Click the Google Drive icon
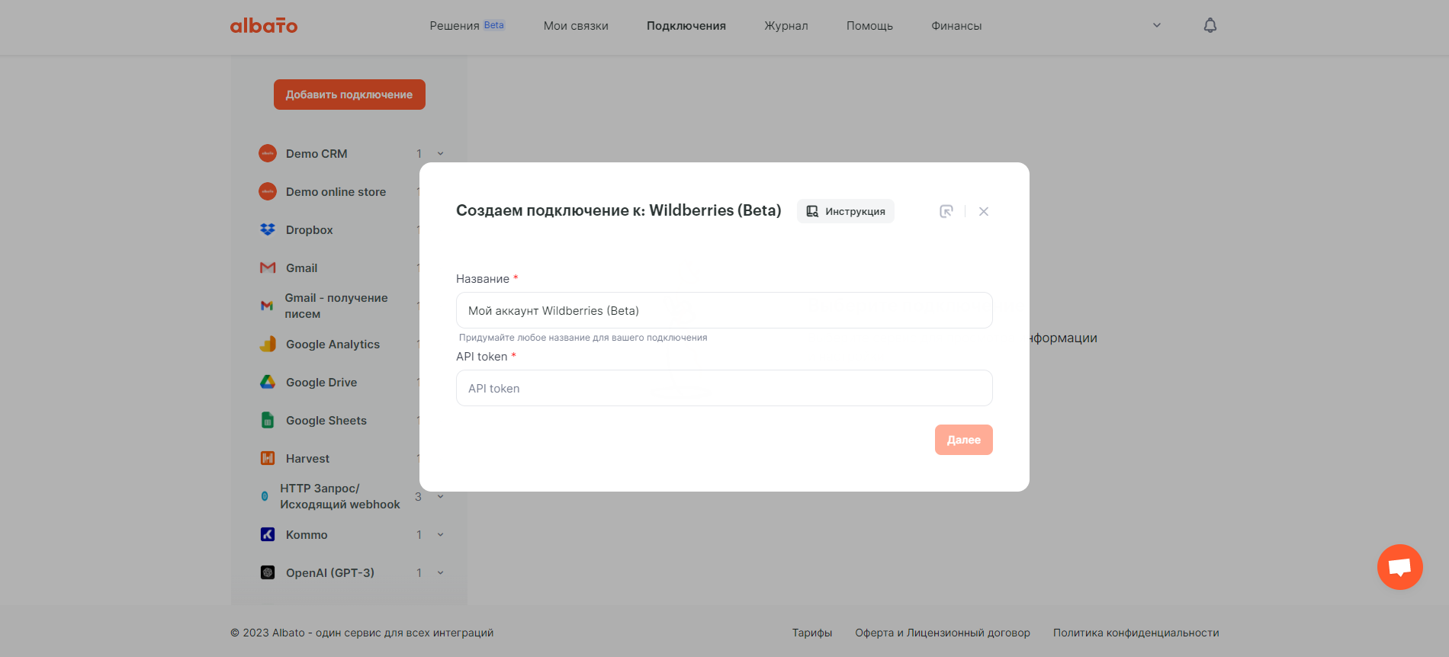 268,382
